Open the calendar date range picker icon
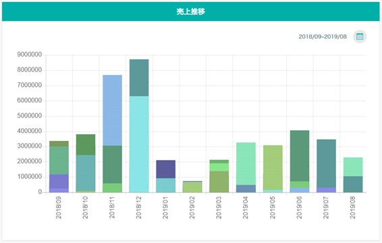 tap(360, 36)
